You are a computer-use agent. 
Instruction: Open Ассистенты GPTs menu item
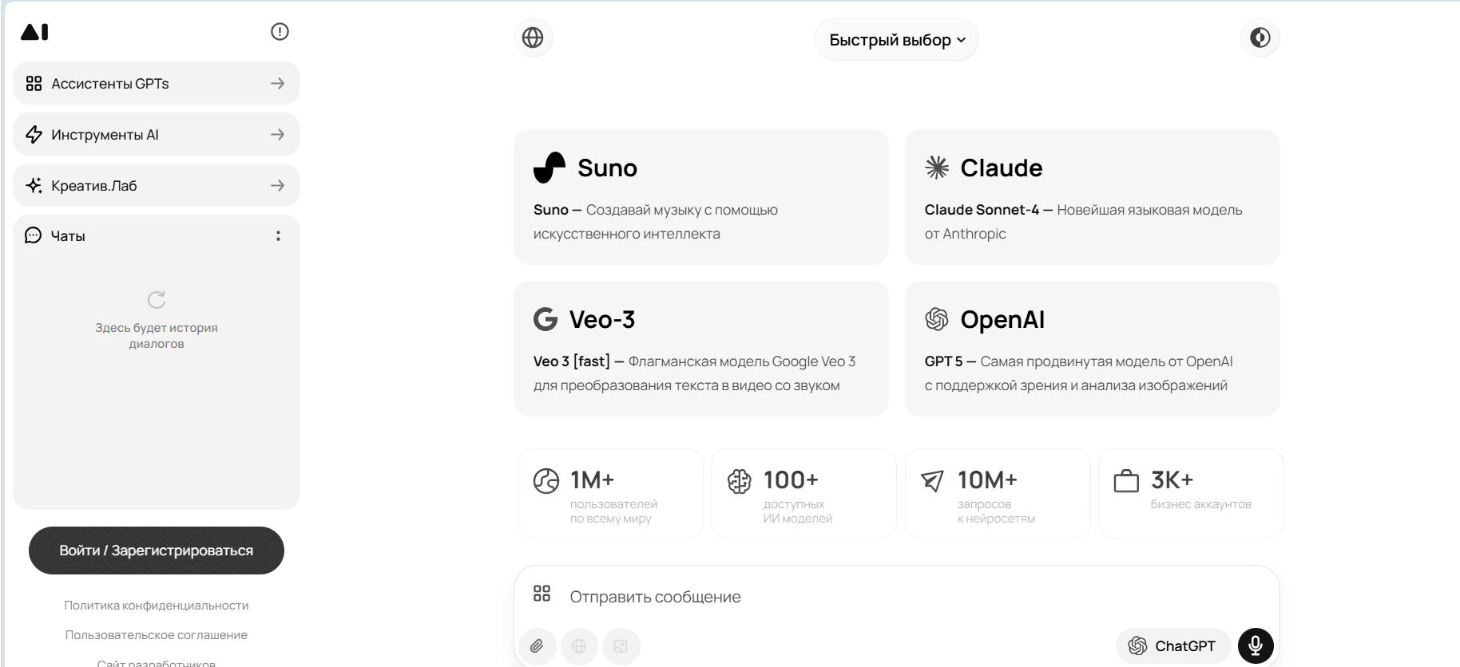pyautogui.click(x=156, y=84)
